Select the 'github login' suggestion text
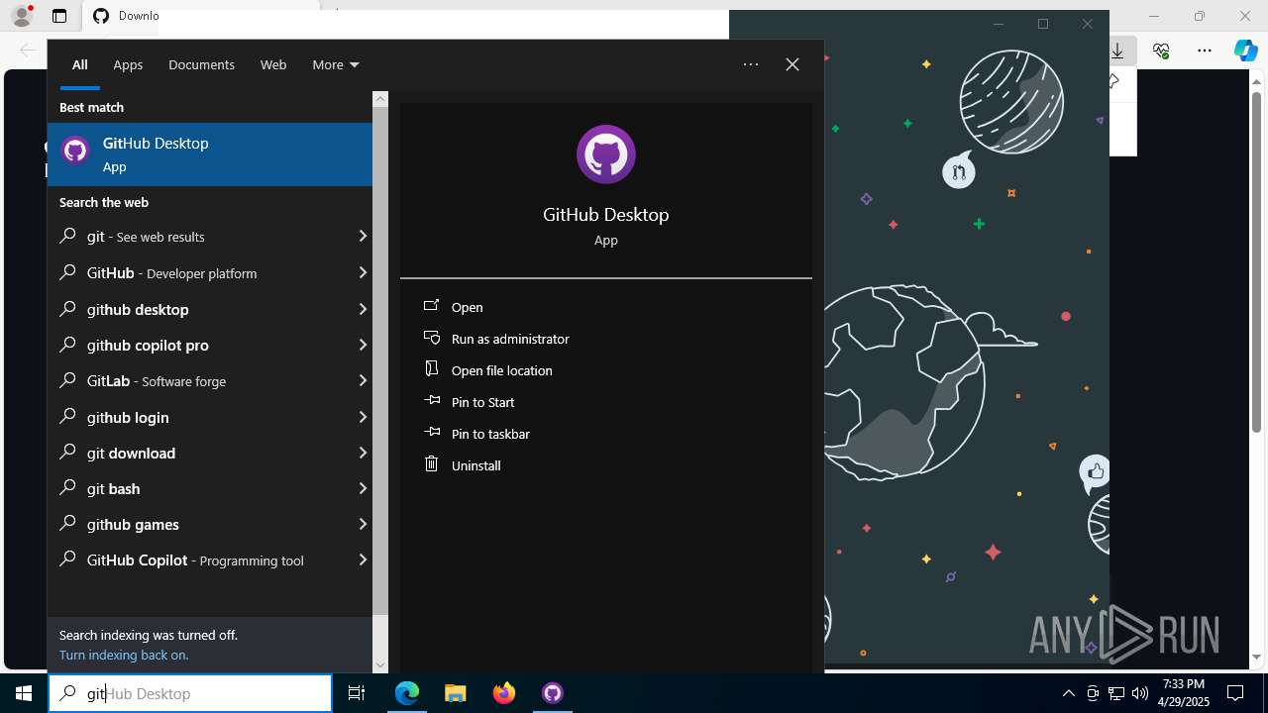 (128, 417)
